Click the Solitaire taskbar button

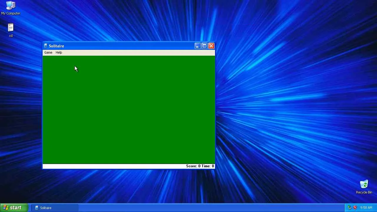point(55,208)
